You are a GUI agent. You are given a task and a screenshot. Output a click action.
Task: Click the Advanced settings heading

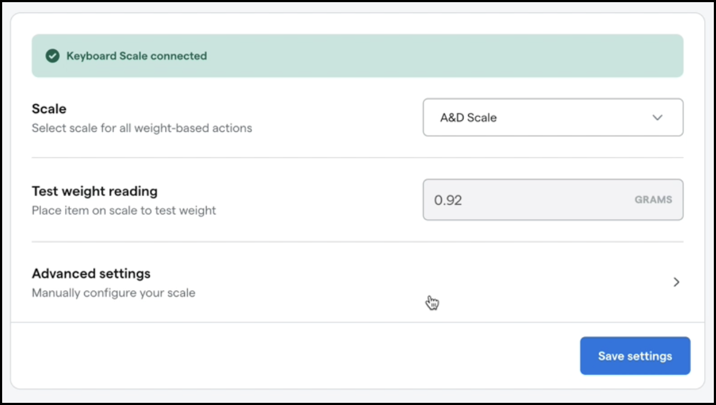(91, 274)
